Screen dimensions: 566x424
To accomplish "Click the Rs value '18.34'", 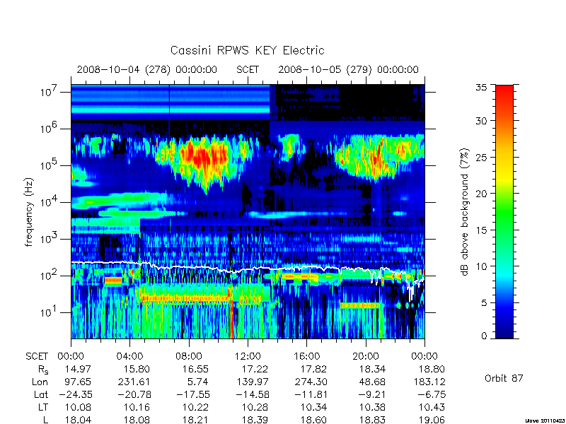I will [372, 369].
